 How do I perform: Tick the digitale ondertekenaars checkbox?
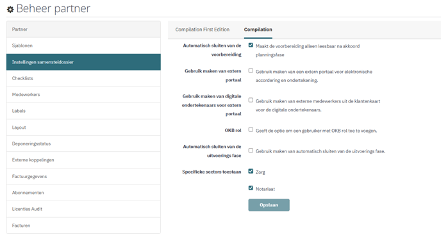[x=251, y=100]
